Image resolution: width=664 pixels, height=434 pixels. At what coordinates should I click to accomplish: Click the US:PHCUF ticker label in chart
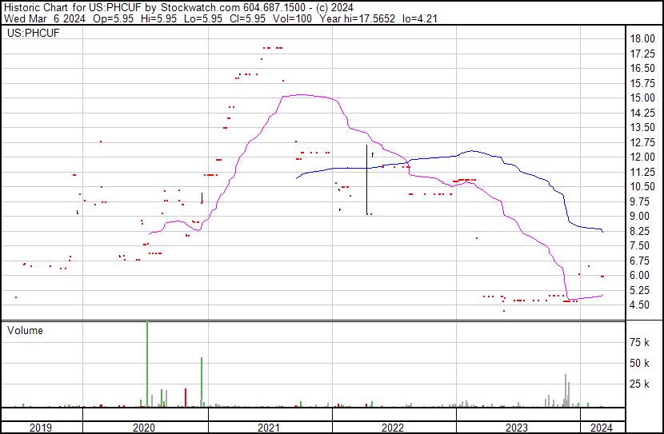(33, 33)
